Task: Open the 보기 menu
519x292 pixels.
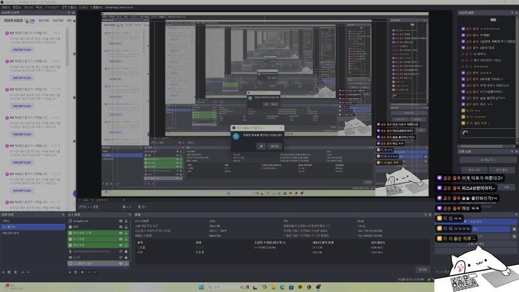Action: click(x=28, y=7)
